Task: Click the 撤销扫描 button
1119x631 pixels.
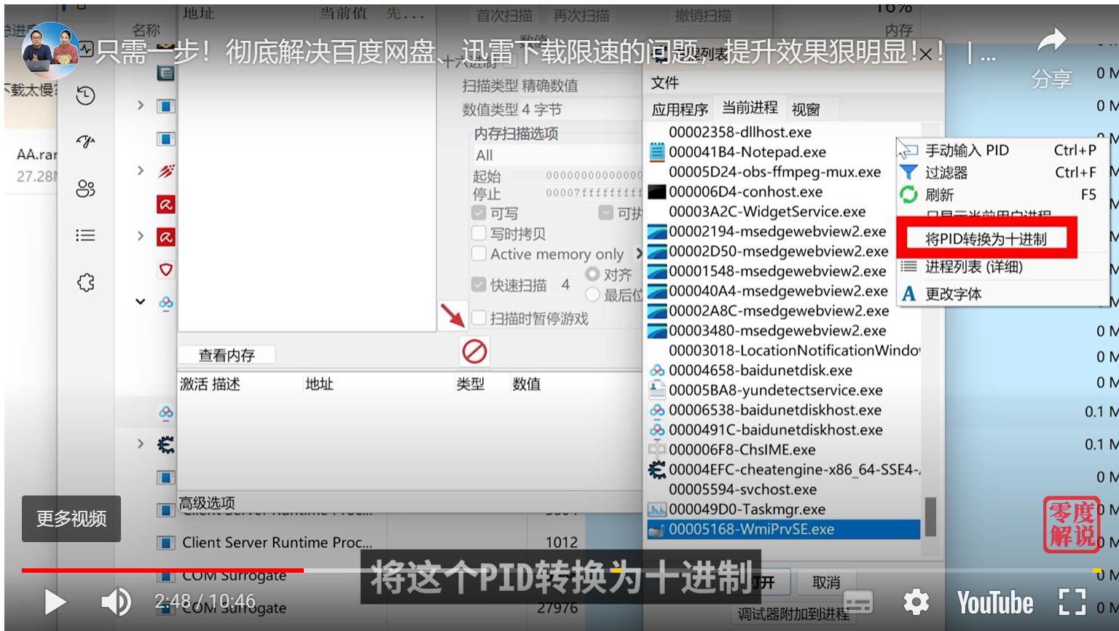Action: (703, 15)
